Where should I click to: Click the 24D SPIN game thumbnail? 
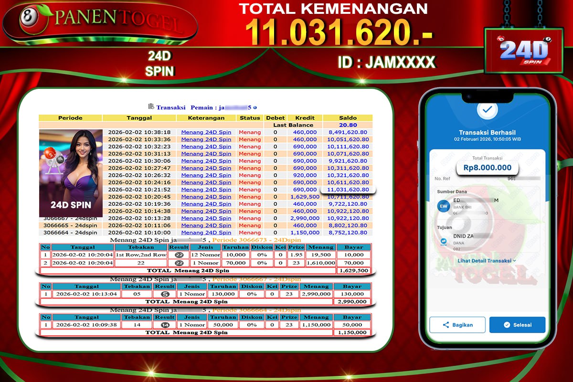tap(71, 173)
